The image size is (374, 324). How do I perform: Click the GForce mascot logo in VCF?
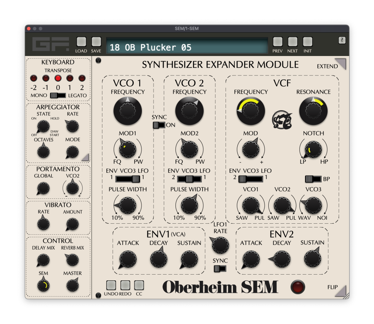tap(282, 120)
